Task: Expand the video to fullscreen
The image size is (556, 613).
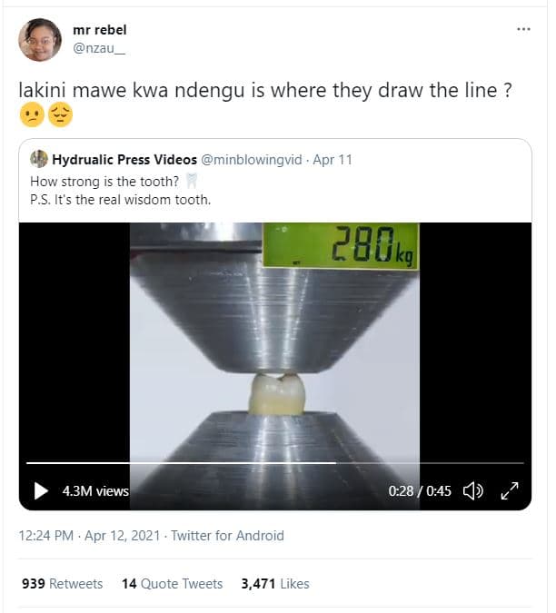Action: [x=510, y=491]
